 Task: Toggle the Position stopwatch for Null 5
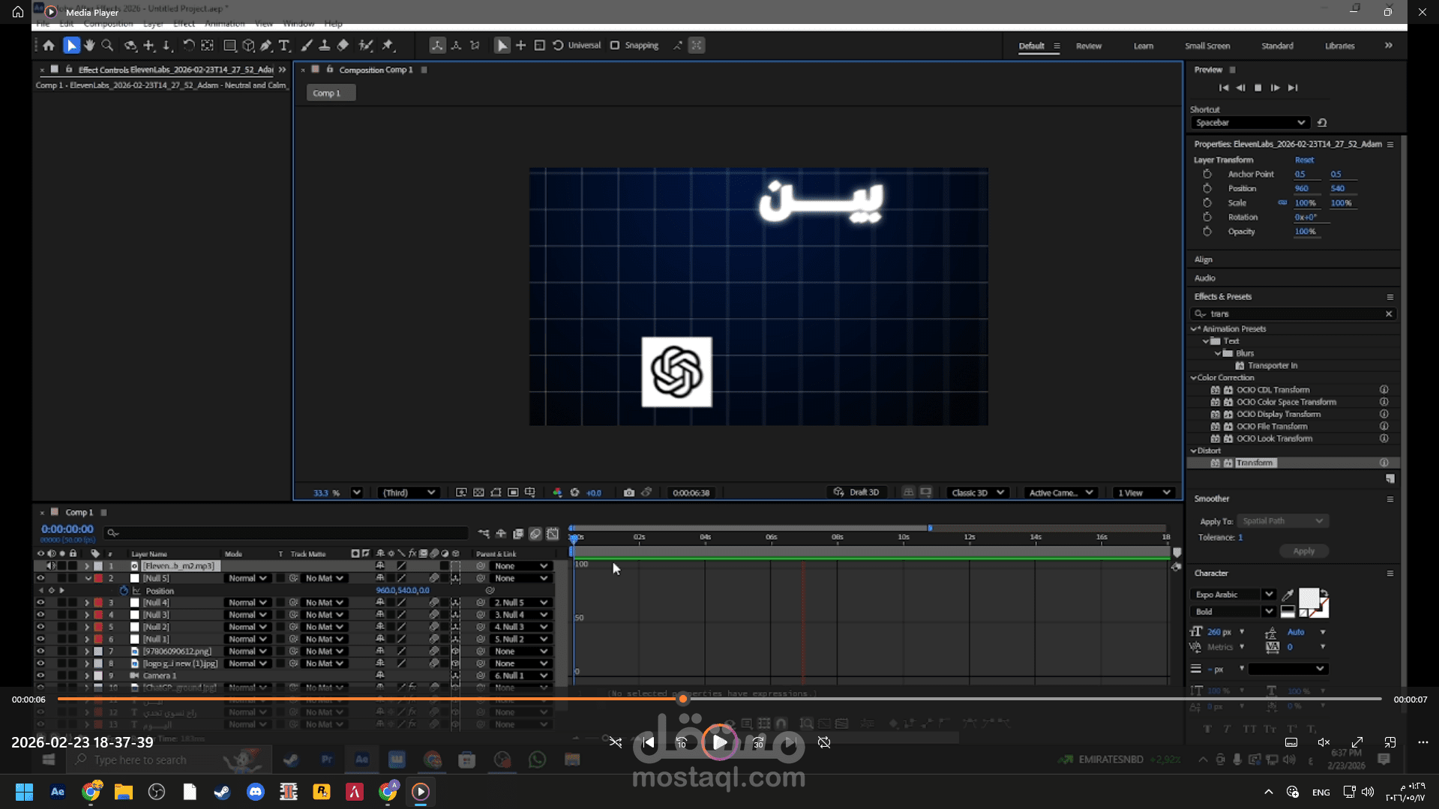pos(124,591)
